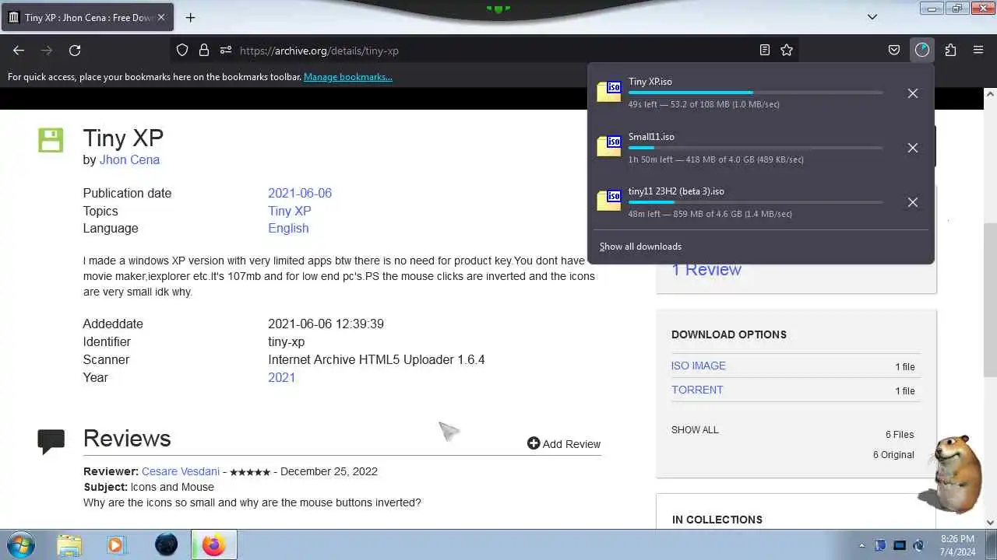The width and height of the screenshot is (997, 560).
Task: Click the padlock site security icon
Action: pos(204,50)
